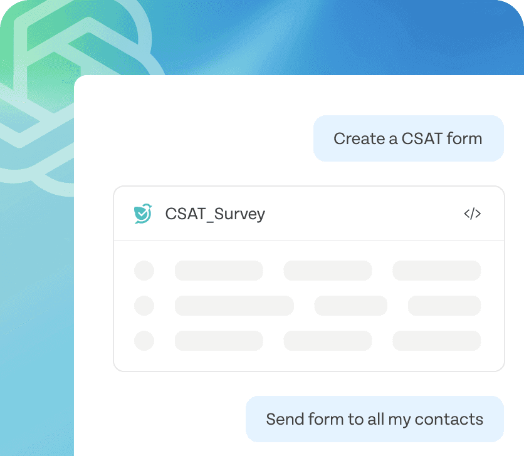This screenshot has width=524, height=456.
Task: Open the CSAT_Survey title text
Action: coord(215,214)
